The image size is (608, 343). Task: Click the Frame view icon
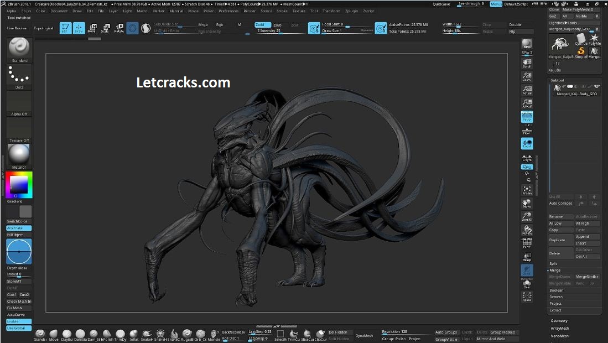click(527, 190)
